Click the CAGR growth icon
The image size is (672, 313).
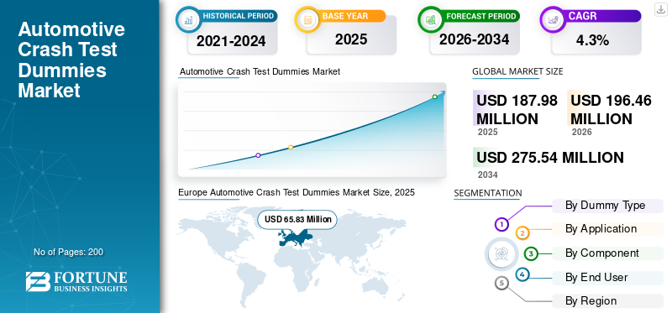pos(552,18)
